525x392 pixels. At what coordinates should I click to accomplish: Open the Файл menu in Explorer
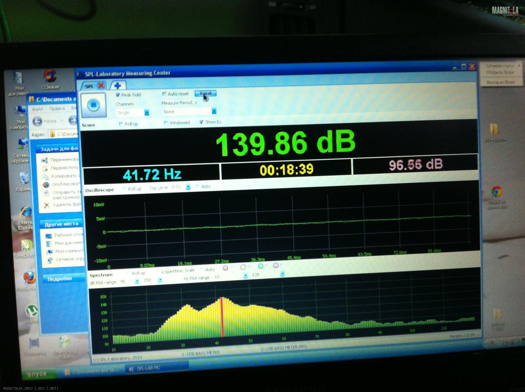[37, 109]
